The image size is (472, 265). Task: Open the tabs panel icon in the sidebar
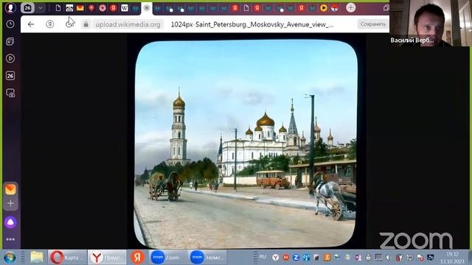pyautogui.click(x=10, y=41)
